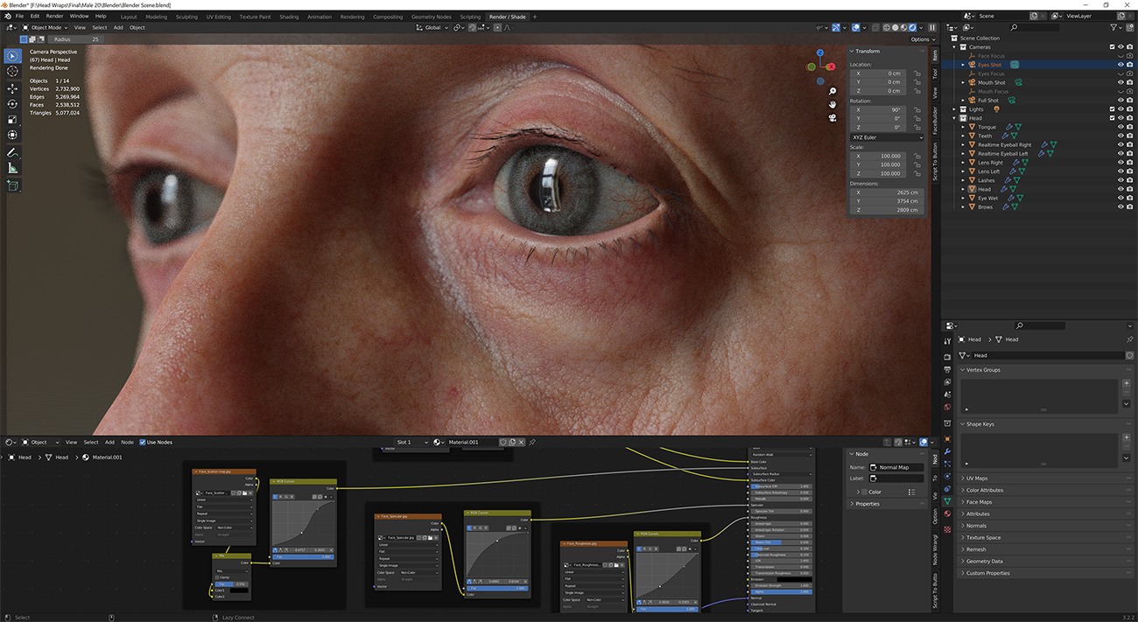Select the Lights collection bulb icon
The width and height of the screenshot is (1138, 622).
point(997,109)
